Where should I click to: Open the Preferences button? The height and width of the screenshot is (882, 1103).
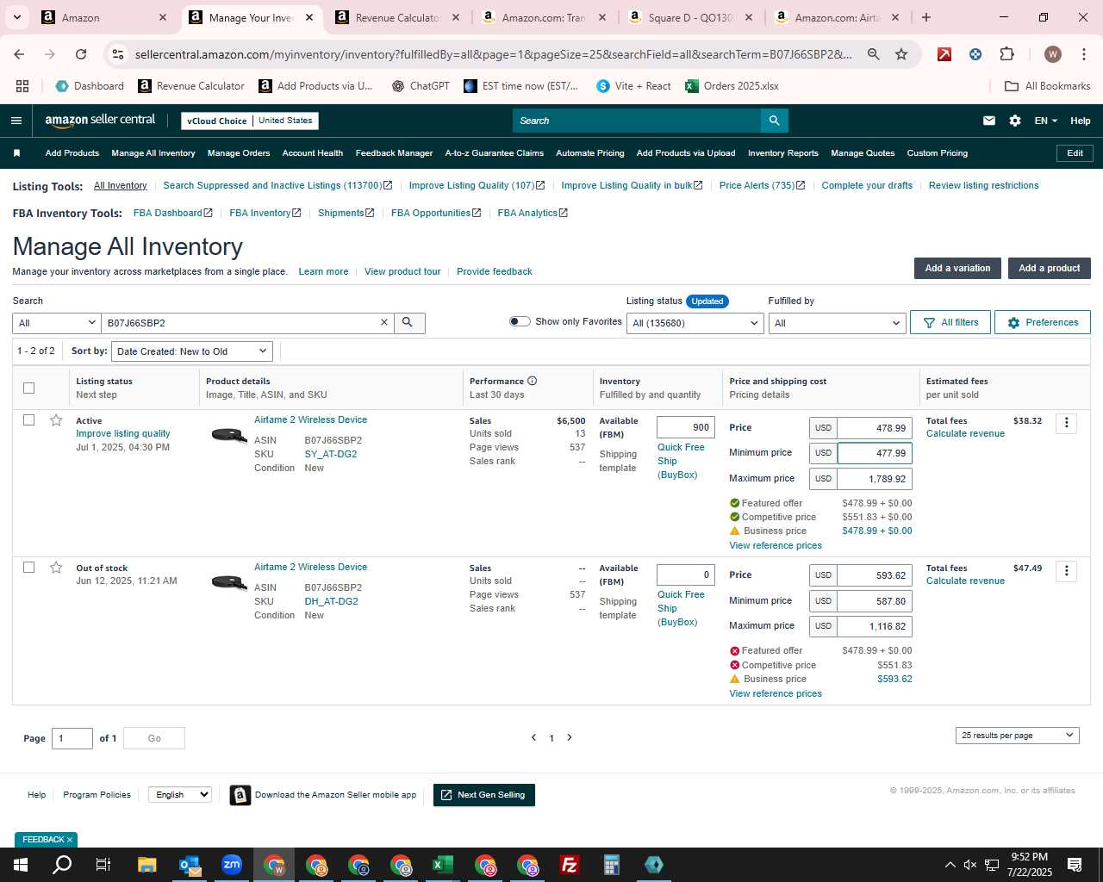1043,322
